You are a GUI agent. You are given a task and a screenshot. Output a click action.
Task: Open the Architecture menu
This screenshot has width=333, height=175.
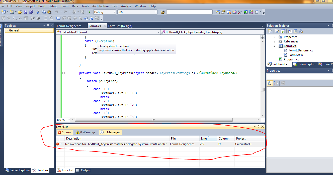pyautogui.click(x=100, y=6)
